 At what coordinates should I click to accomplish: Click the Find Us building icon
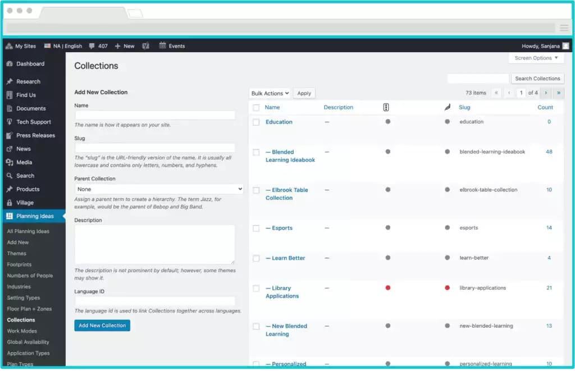[x=10, y=95]
